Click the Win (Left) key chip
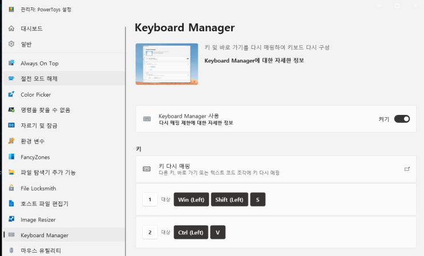 [191, 200]
